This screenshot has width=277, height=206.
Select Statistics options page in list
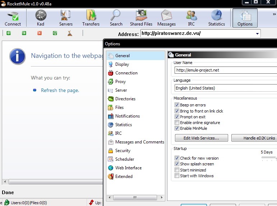pos(135,125)
